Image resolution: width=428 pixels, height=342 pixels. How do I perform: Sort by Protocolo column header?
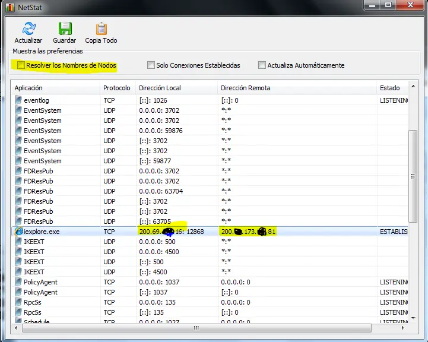click(x=118, y=88)
